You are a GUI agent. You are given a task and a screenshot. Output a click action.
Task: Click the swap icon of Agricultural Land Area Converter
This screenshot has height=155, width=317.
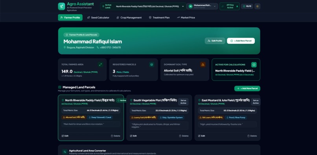click(65, 152)
